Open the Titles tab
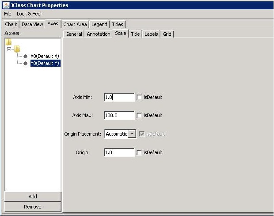Image resolution: width=274 pixels, height=216 pixels. click(118, 24)
